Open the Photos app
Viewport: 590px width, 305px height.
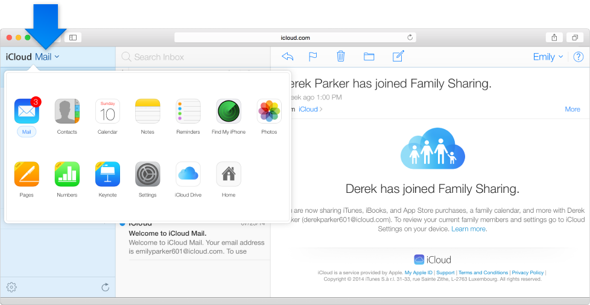(x=269, y=112)
